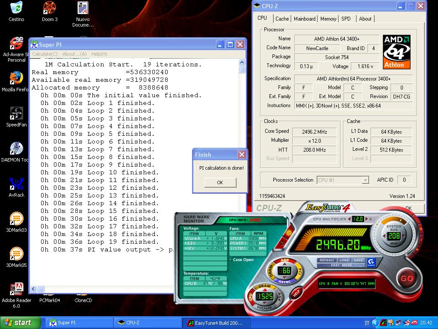Click the EasyTune4 red HELP button

click(296, 293)
